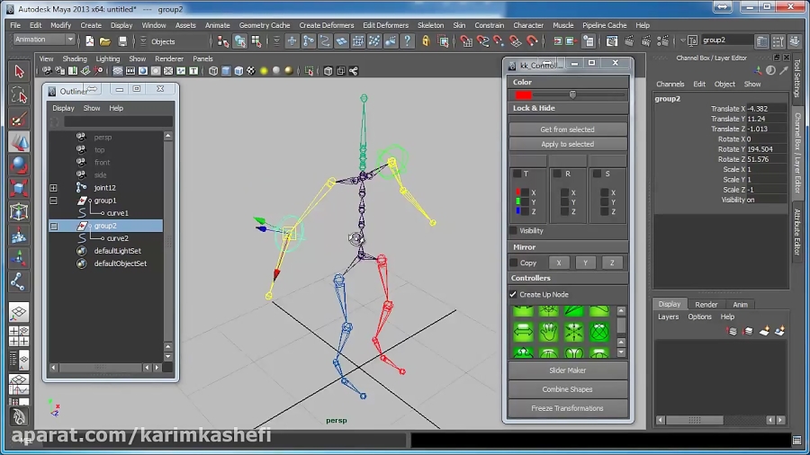Toggle the Visibility checkbox
This screenshot has height=455, width=810.
[x=513, y=230]
